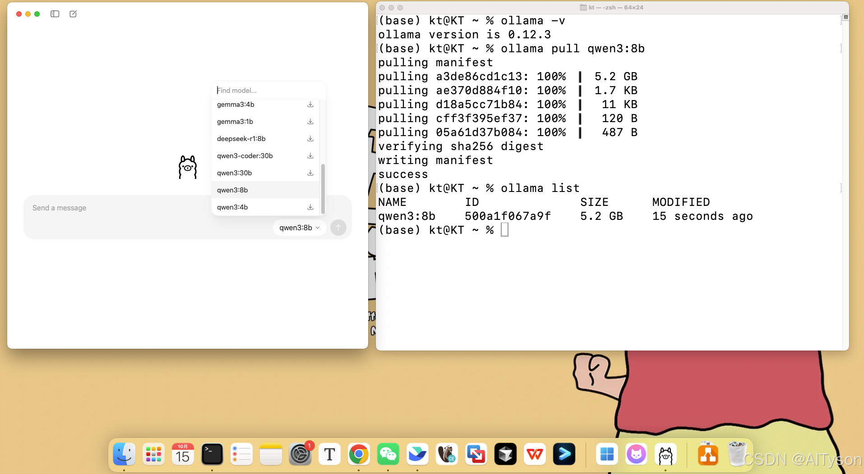
Task: Launch Google Chrome from the Dock
Action: click(359, 454)
